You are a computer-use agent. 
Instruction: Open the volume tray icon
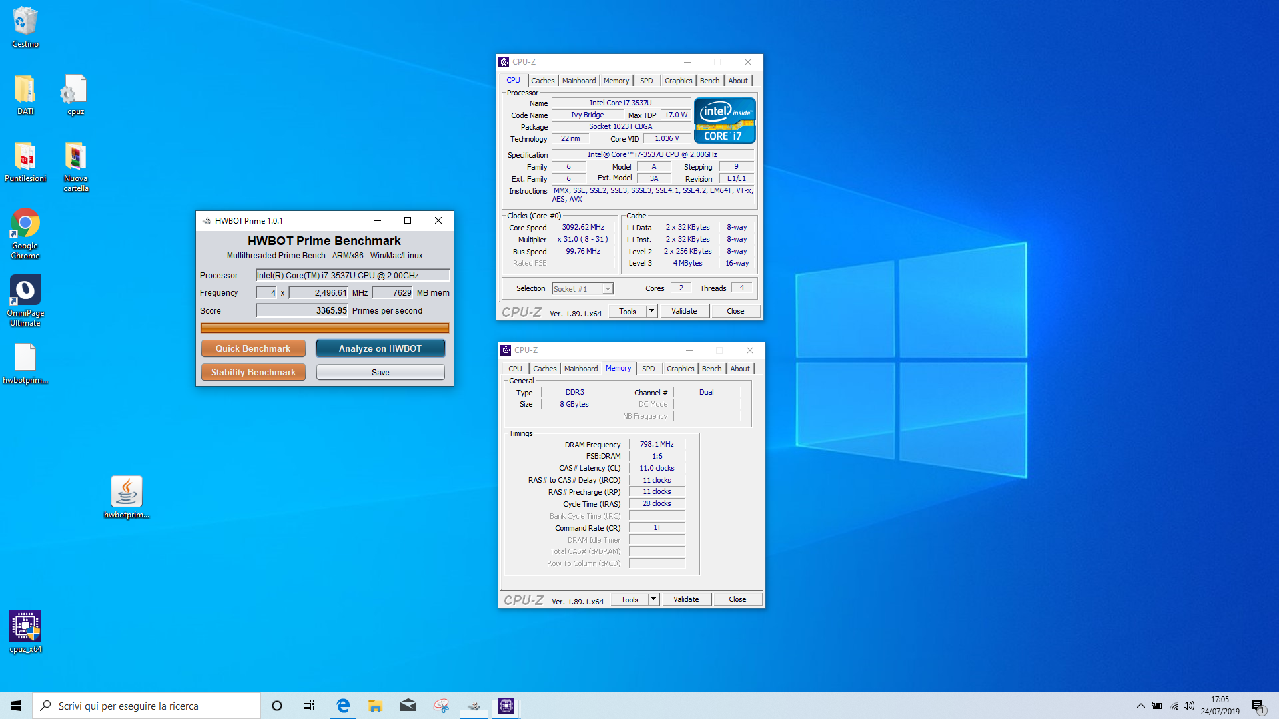click(1189, 706)
